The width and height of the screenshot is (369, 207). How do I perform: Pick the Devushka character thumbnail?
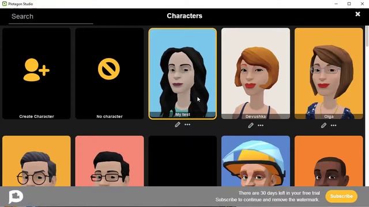click(x=255, y=74)
